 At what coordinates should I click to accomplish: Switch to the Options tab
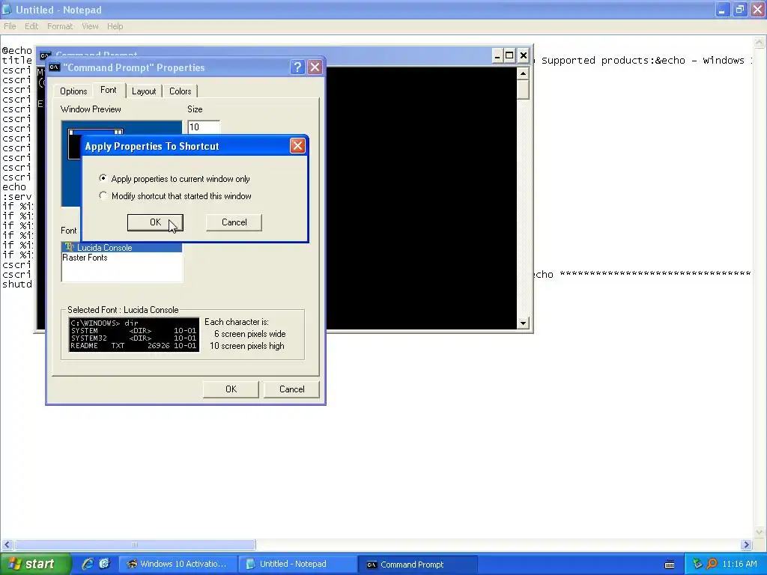(73, 91)
